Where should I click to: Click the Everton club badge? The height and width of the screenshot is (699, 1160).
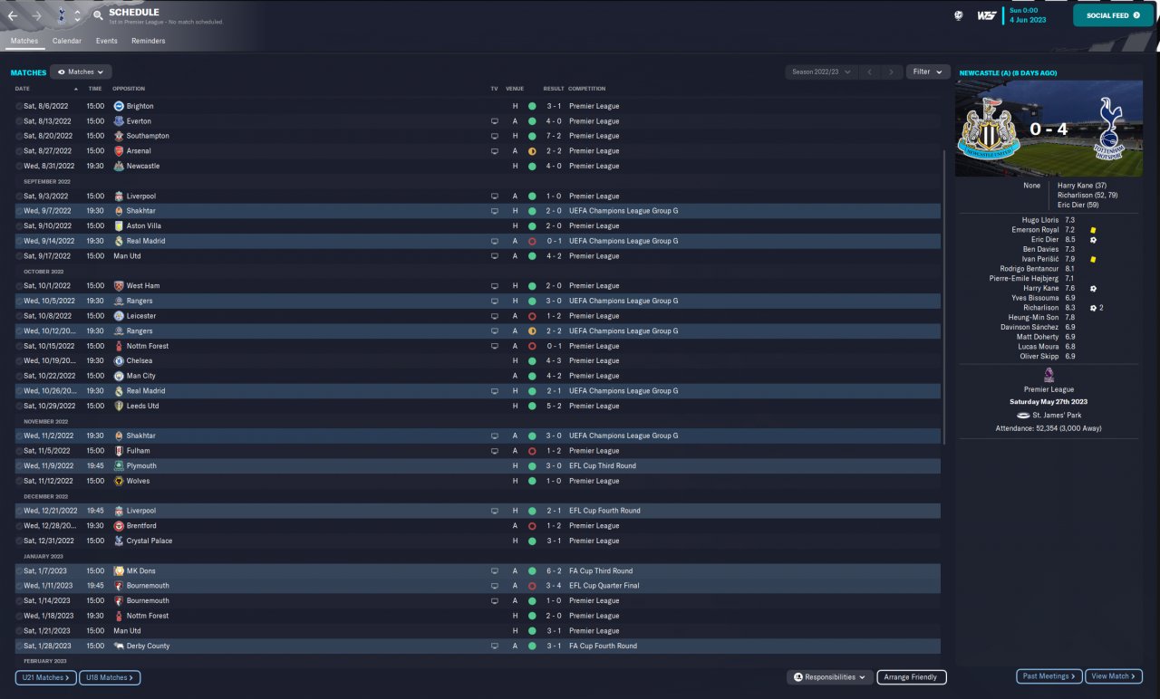tap(119, 121)
